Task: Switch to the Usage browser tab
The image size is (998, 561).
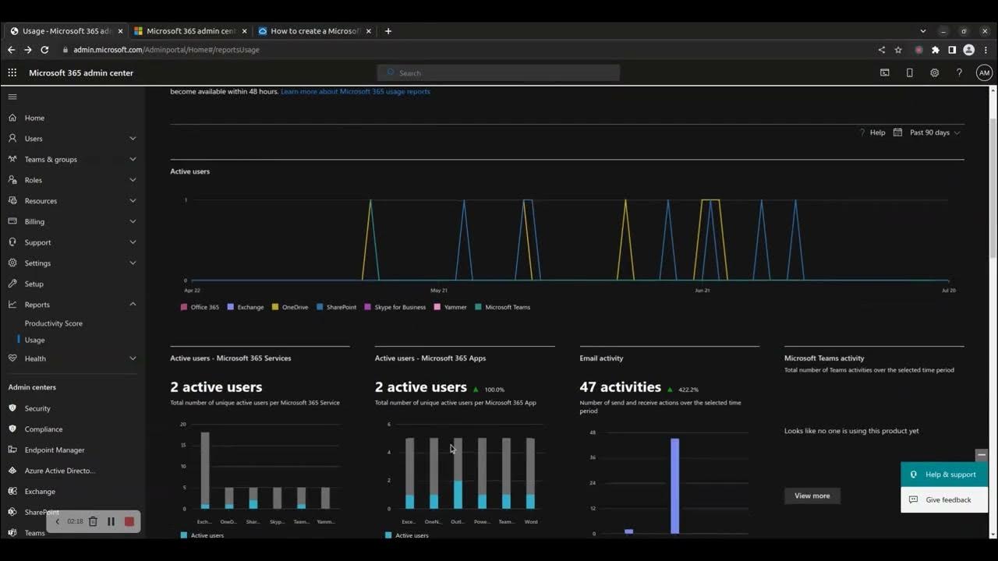Action: [x=65, y=31]
